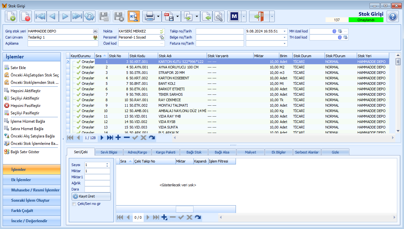Click the printer toolbar icon
The image size is (404, 229).
(x=149, y=16)
